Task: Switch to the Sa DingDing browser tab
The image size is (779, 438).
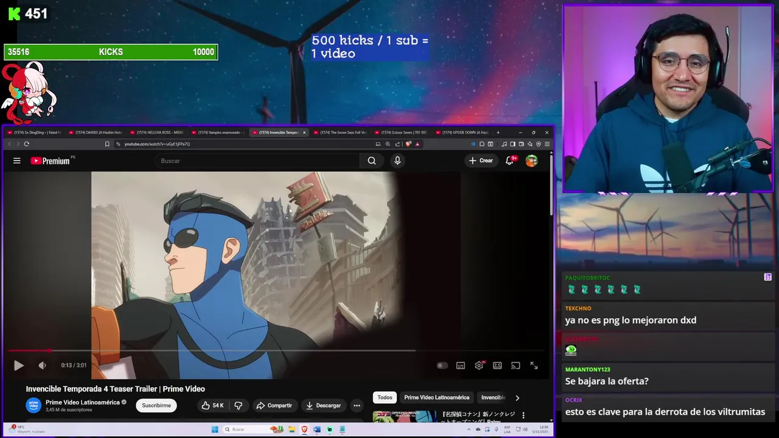Action: coord(34,132)
